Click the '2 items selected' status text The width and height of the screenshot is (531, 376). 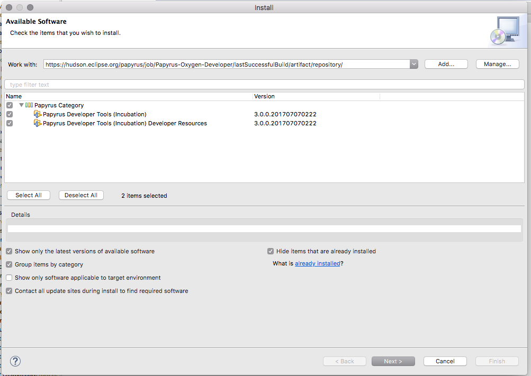click(144, 196)
